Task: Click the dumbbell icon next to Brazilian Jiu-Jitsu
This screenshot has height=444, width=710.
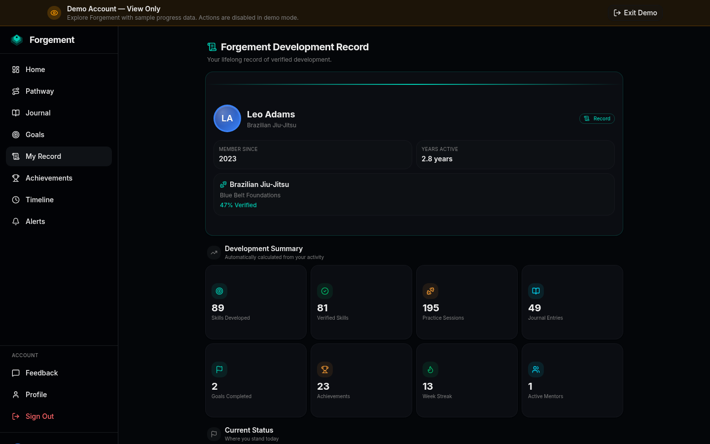Action: (x=223, y=185)
